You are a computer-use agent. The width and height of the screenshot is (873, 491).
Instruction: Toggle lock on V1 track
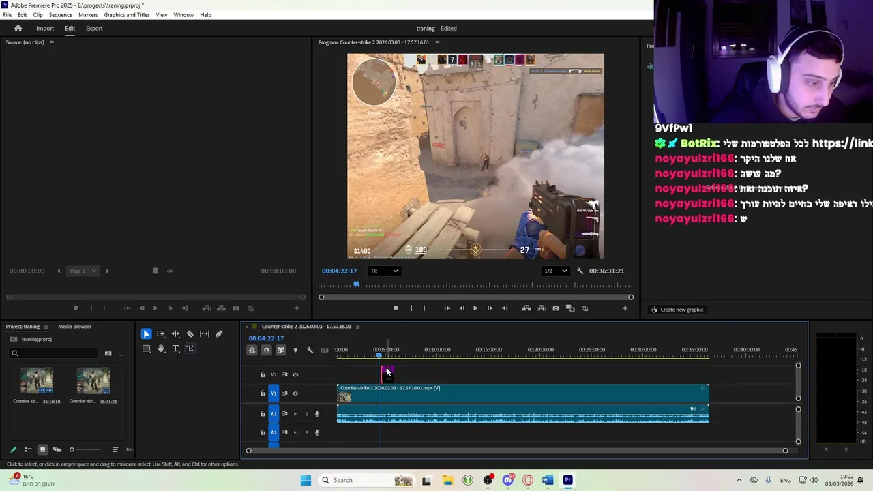(x=263, y=393)
